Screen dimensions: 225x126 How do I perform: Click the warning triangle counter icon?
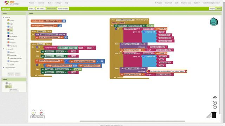[x=33, y=113]
